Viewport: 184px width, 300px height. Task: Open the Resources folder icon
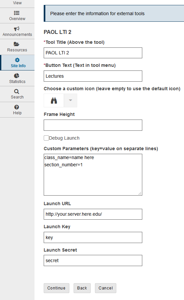tap(16, 44)
